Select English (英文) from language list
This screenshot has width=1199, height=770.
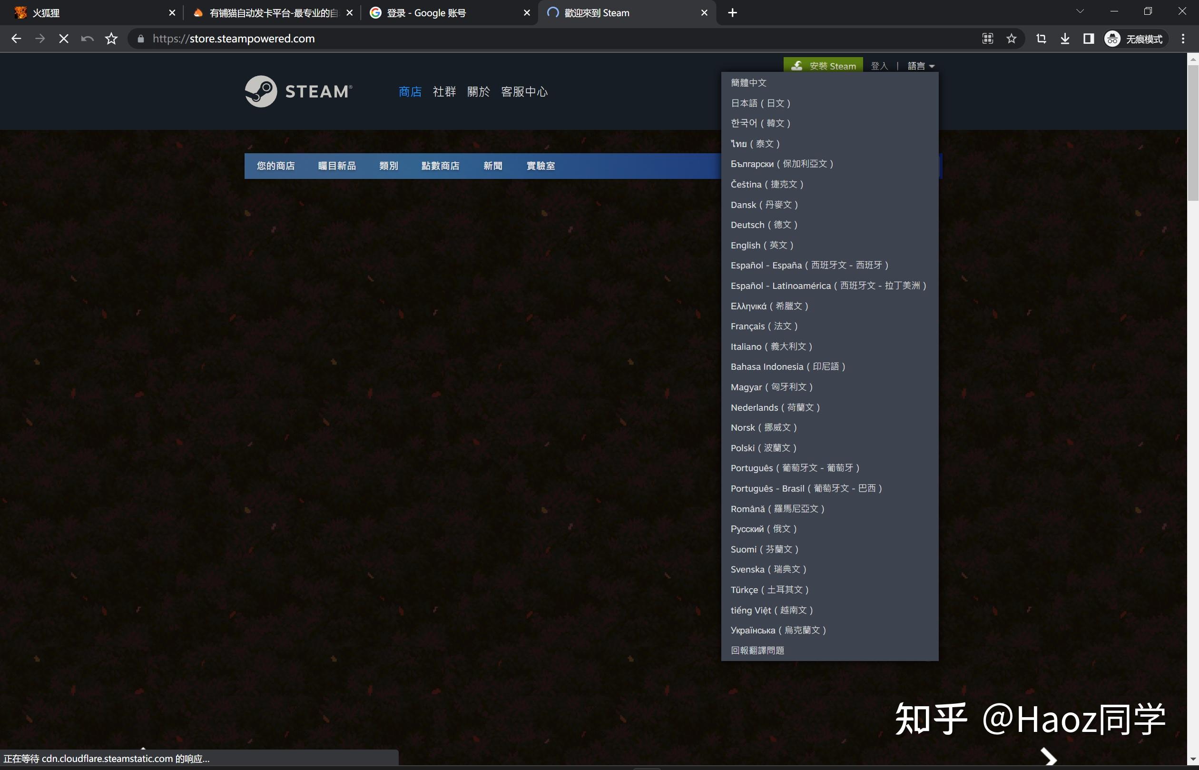point(762,245)
